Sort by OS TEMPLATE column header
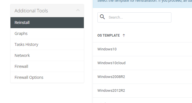Image resolution: width=192 pixels, height=103 pixels. (109, 35)
